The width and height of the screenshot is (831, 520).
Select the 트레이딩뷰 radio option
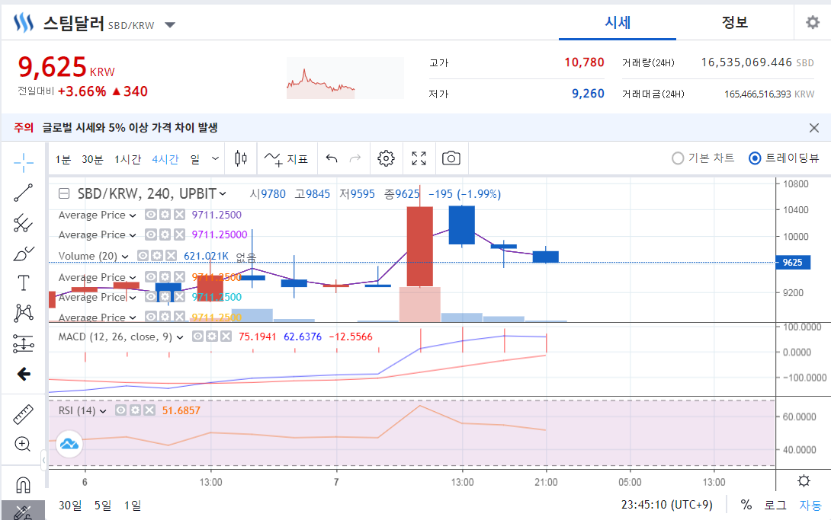click(784, 158)
